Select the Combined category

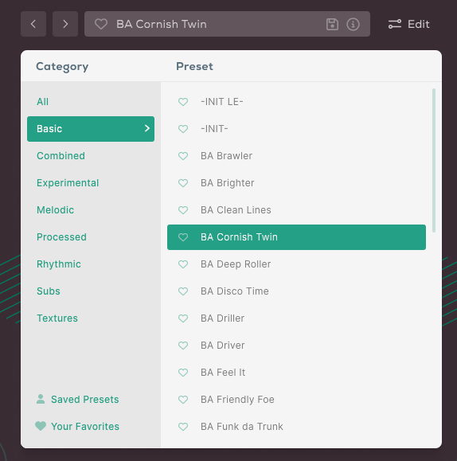(61, 156)
